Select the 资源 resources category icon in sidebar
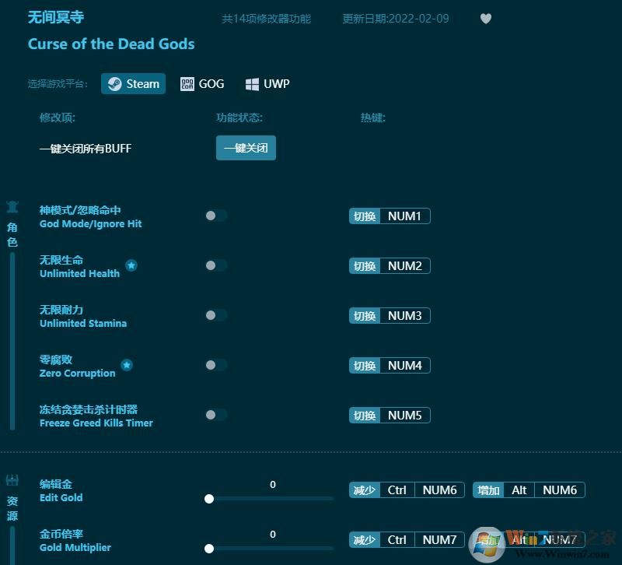622x565 pixels. tap(12, 480)
